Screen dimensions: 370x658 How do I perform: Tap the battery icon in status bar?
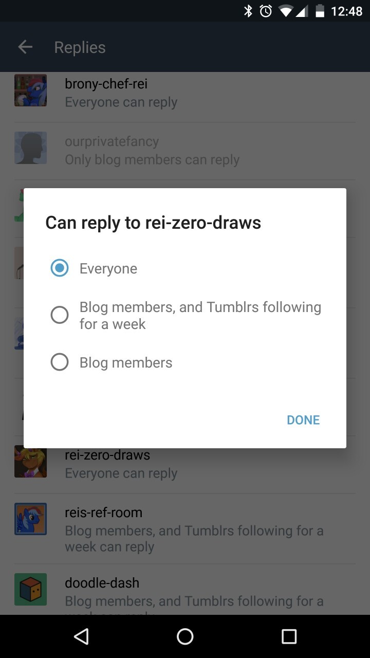click(320, 11)
